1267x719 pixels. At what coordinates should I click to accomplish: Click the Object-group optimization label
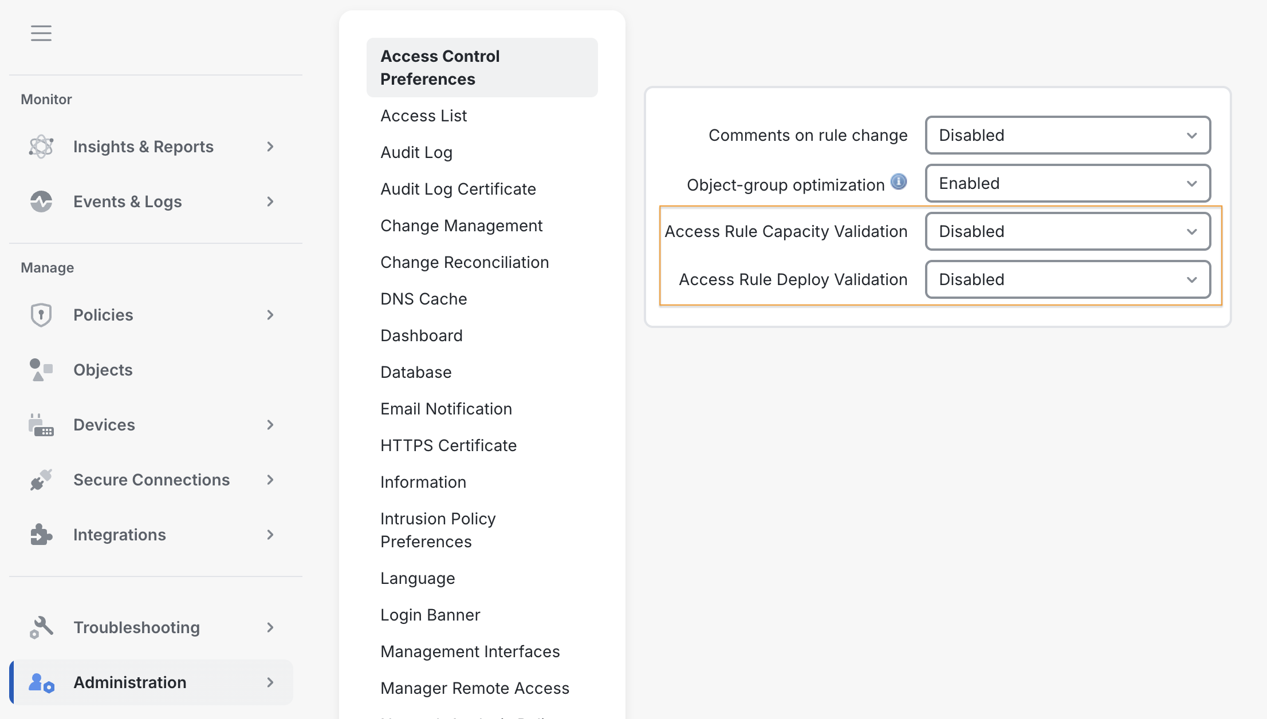point(785,185)
